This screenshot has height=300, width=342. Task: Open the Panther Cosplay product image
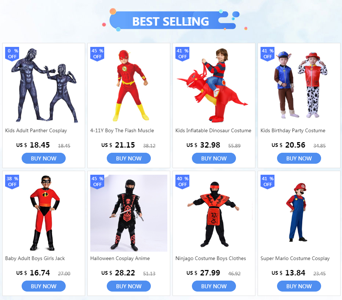coord(44,85)
